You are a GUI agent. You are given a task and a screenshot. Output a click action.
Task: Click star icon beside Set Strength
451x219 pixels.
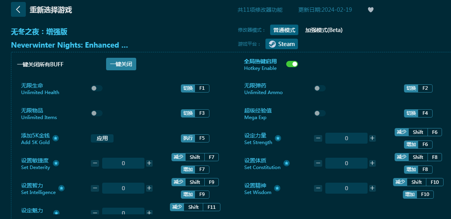click(x=278, y=138)
